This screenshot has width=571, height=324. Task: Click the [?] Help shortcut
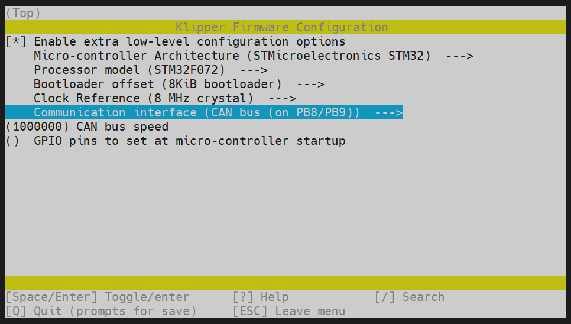pos(261,297)
